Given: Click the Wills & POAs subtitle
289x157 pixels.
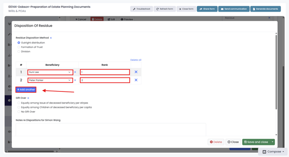Looking at the screenshot, I should pyautogui.click(x=17, y=11).
